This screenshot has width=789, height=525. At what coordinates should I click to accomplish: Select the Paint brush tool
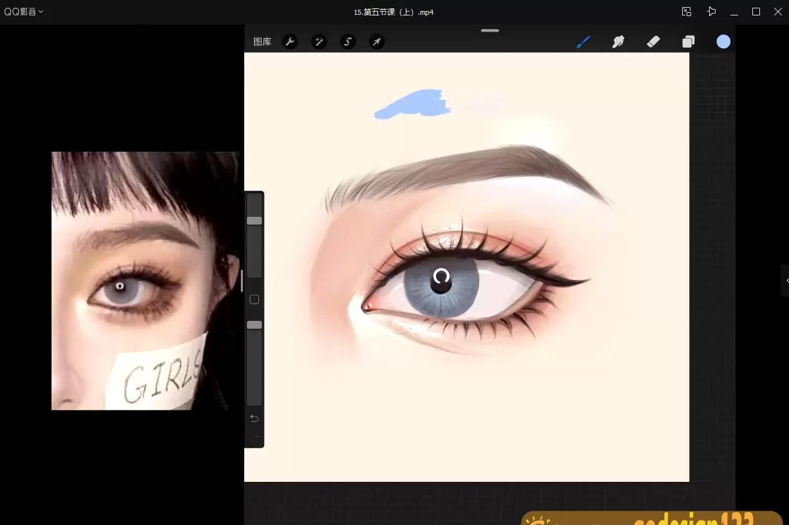click(x=584, y=41)
